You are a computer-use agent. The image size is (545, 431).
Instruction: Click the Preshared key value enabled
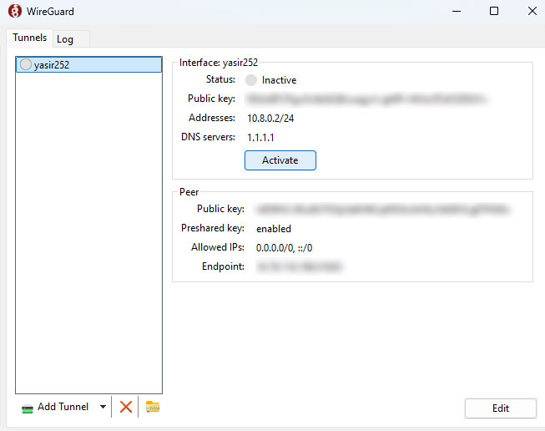[274, 229]
